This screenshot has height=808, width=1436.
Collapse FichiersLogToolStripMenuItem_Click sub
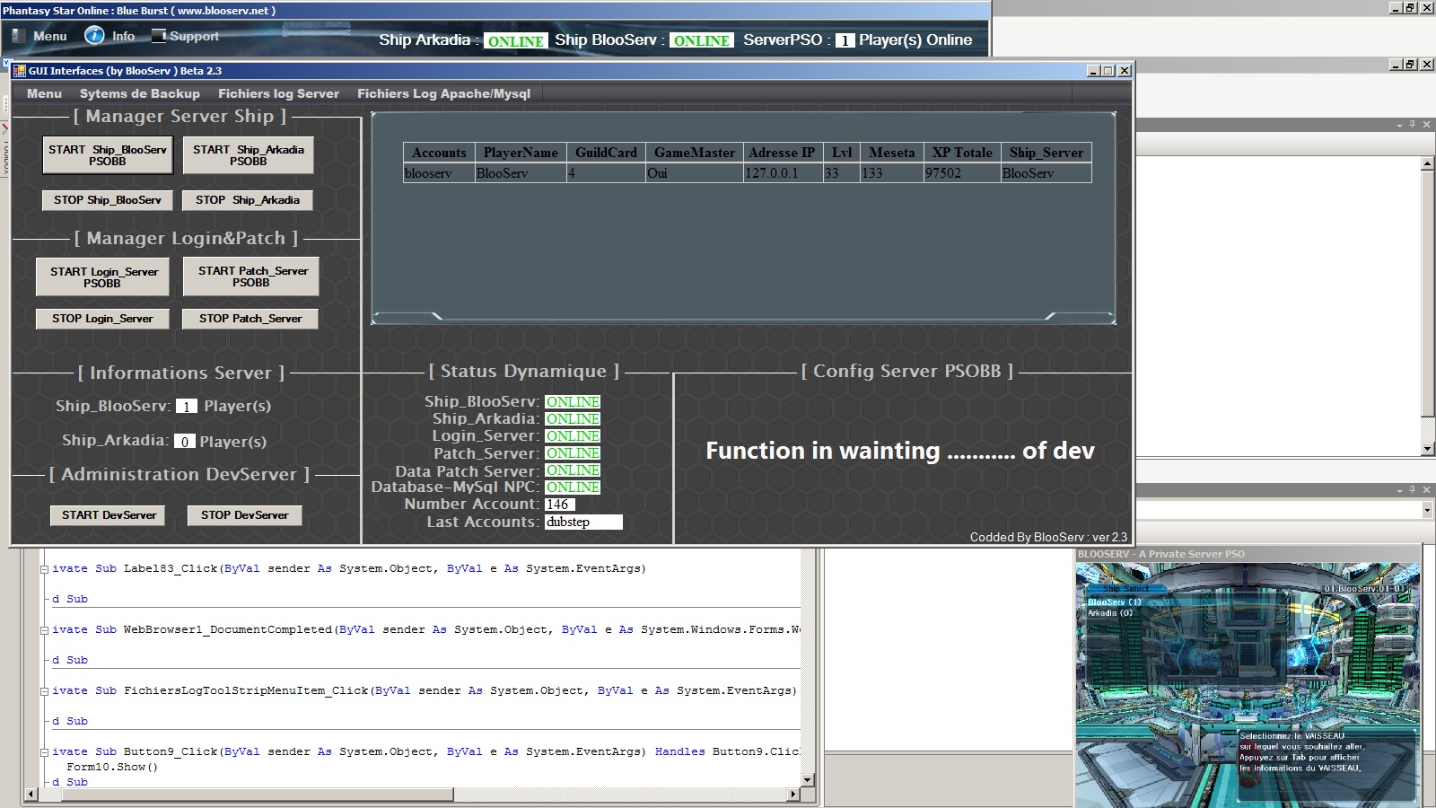tap(44, 691)
